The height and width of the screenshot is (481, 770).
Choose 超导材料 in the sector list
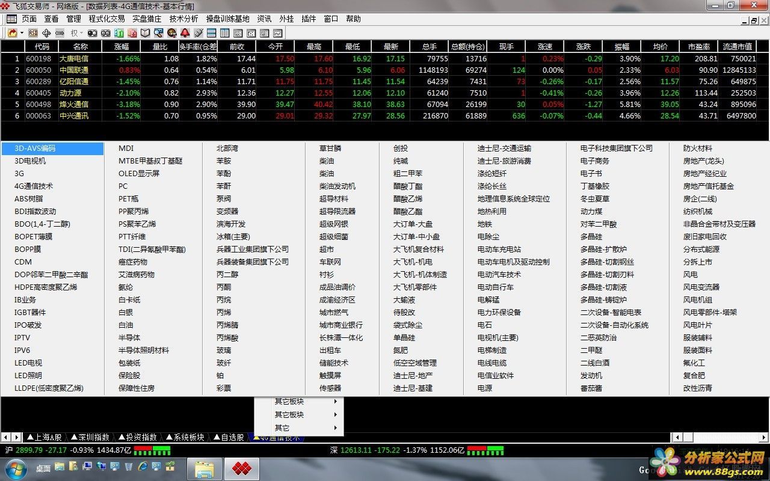click(x=334, y=198)
